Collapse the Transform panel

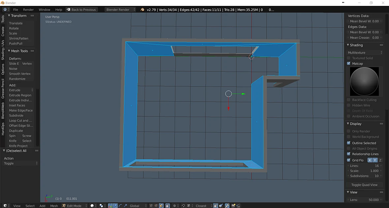point(9,15)
